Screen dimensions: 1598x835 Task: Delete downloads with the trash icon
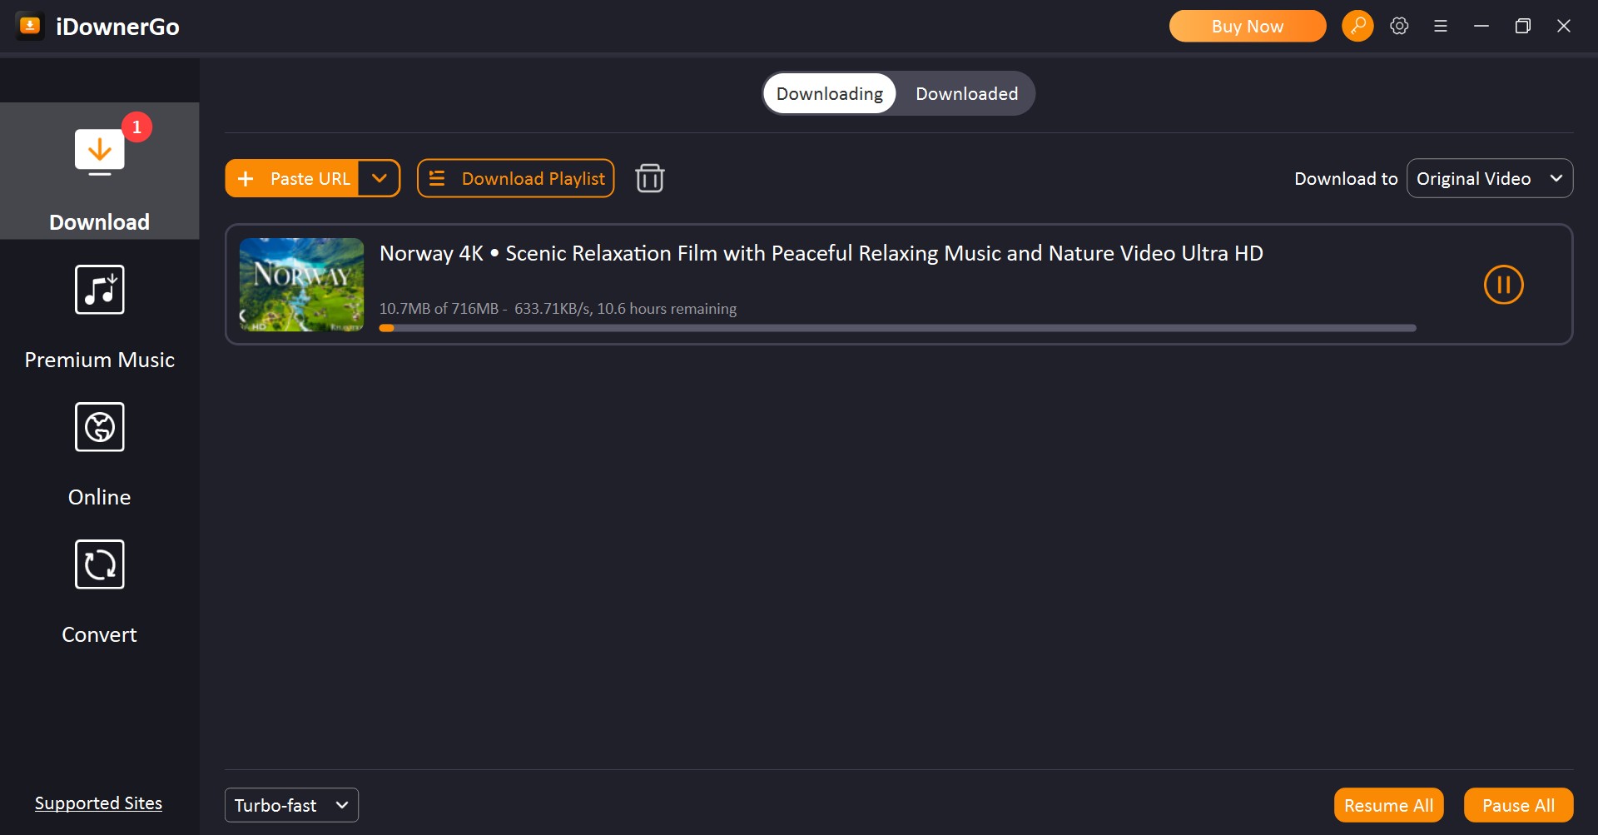pyautogui.click(x=649, y=178)
